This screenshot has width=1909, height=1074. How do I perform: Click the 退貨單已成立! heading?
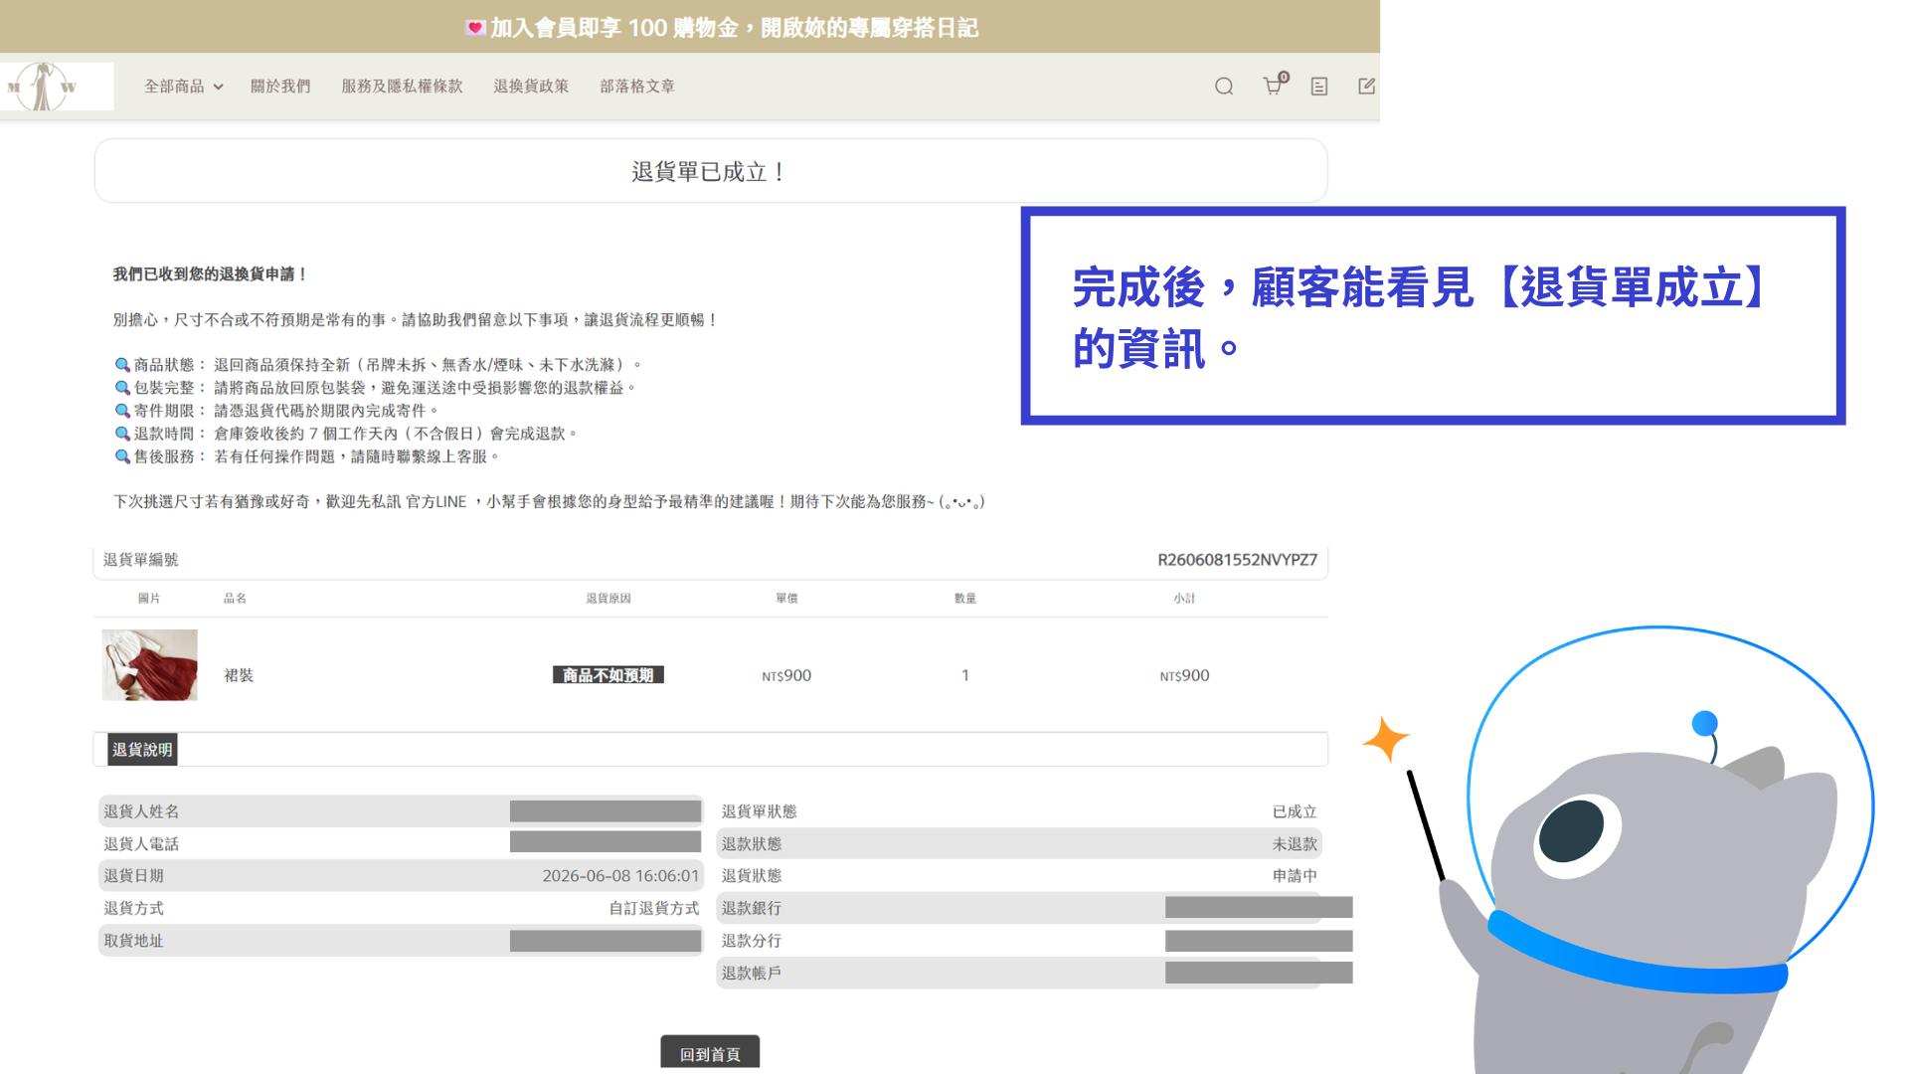tap(710, 172)
